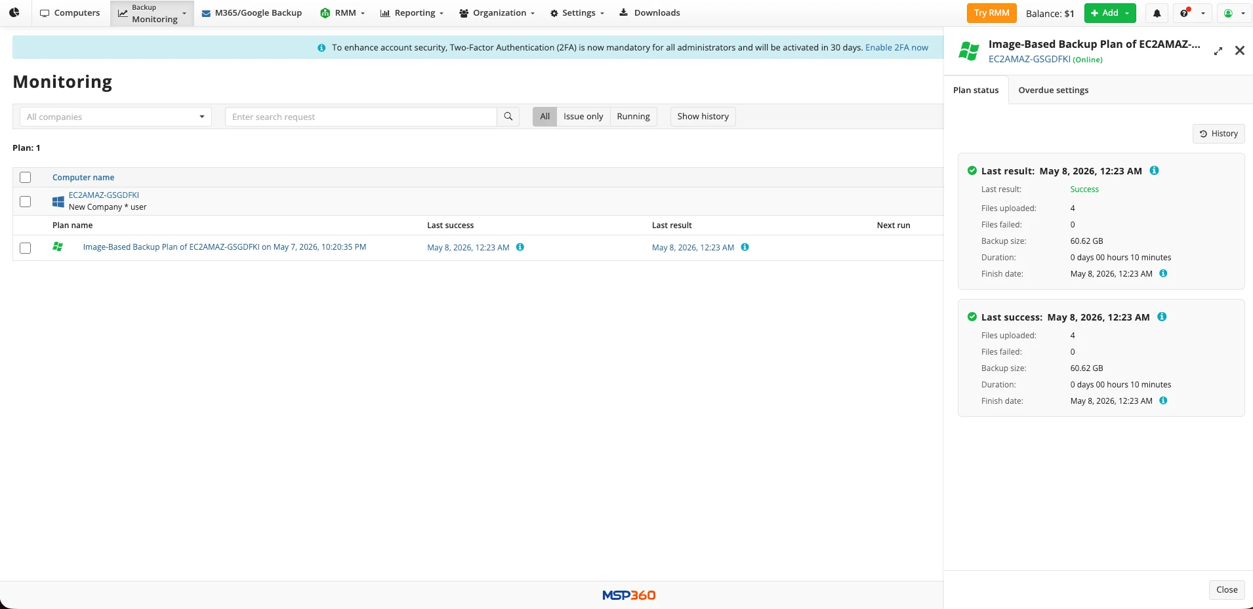
Task: Expand the Organization menu
Action: coord(497,13)
